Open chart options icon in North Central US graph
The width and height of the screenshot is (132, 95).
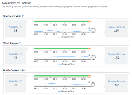(x=89, y=82)
